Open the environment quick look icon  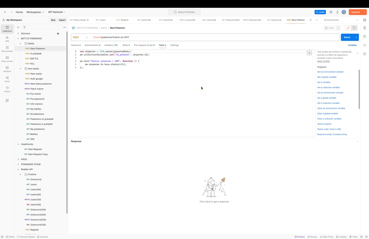point(364,20)
